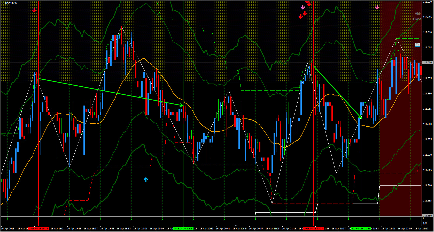Click the 16 Apr 20:41 time label

pos(223,229)
